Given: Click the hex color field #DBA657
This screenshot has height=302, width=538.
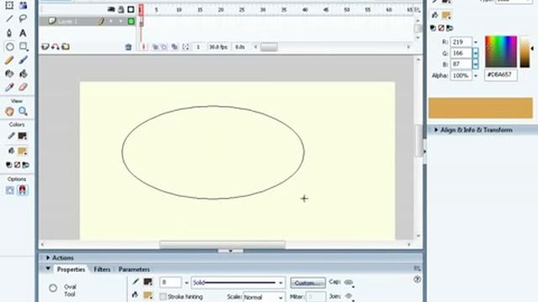Looking at the screenshot, I should [x=501, y=75].
